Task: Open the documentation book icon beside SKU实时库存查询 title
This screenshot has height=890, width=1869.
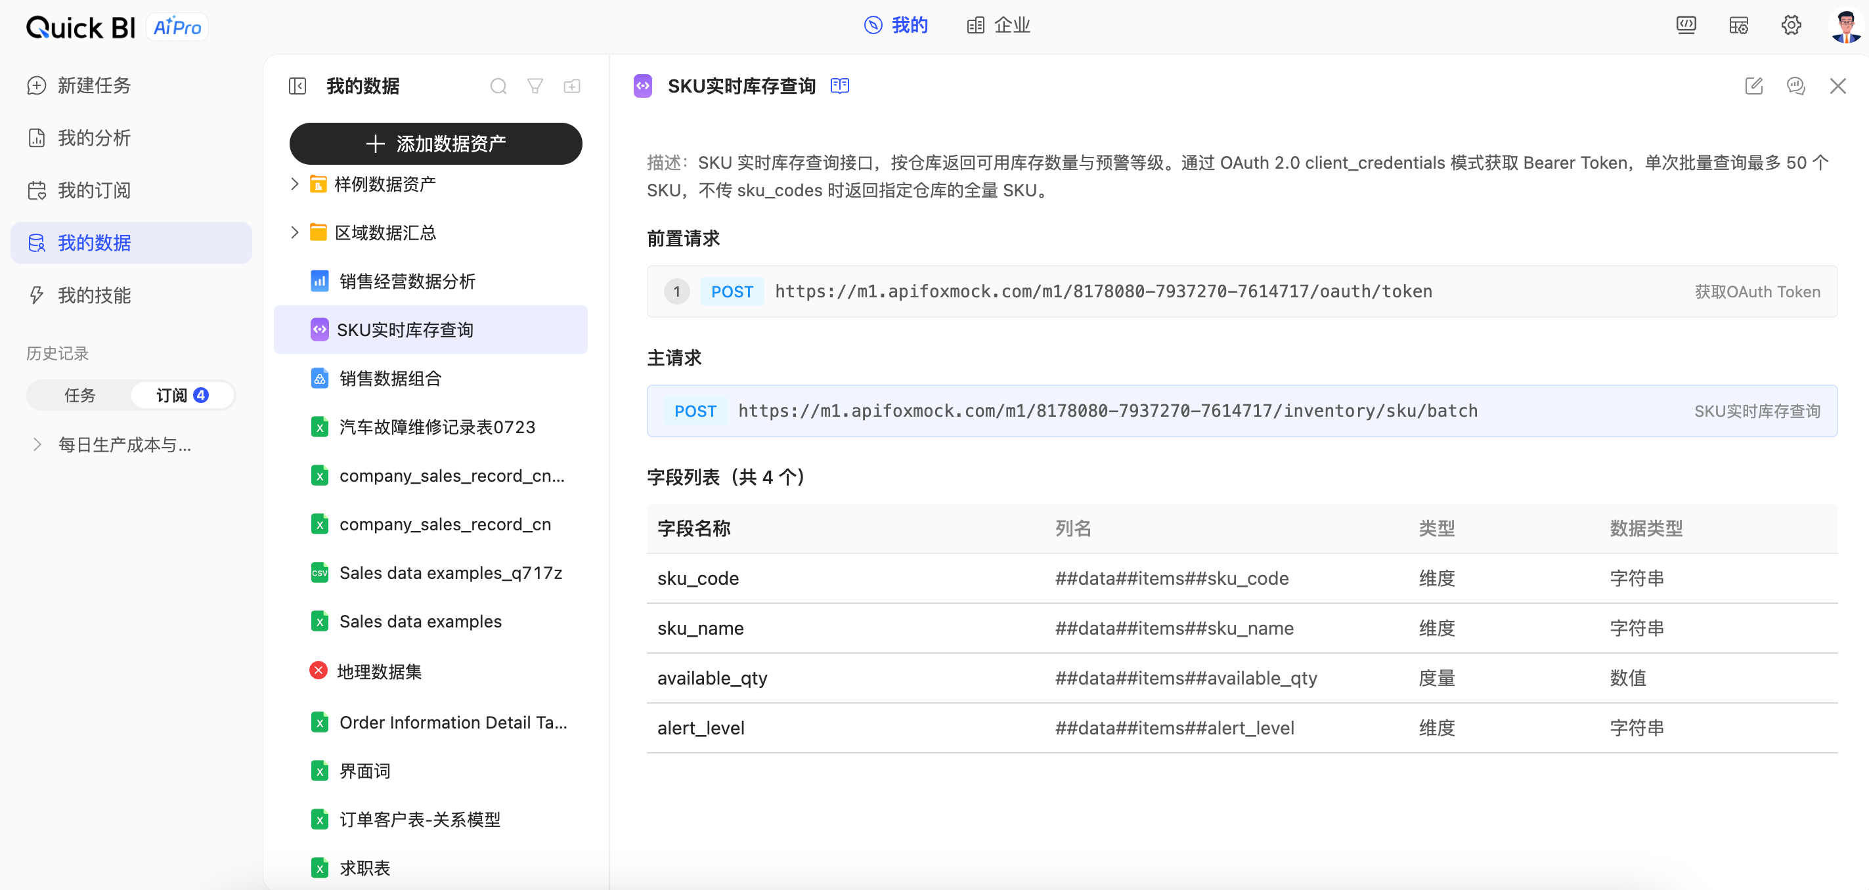Action: [x=840, y=85]
